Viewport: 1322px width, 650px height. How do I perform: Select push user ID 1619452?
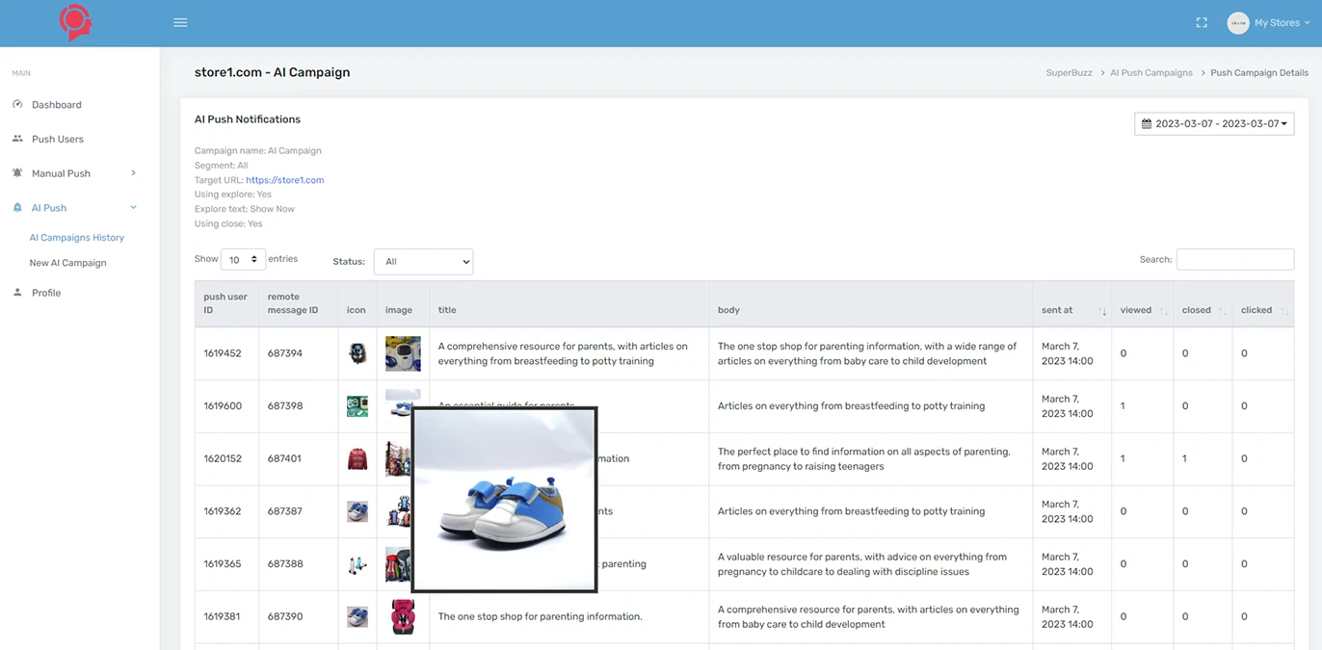click(223, 353)
